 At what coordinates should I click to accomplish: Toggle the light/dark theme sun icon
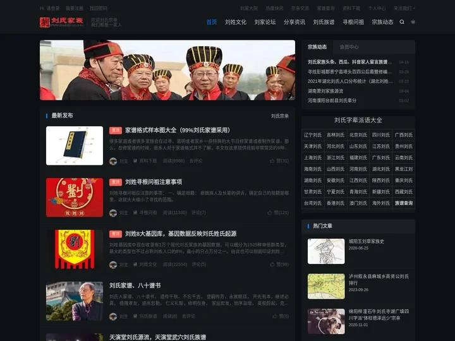tap(413, 21)
